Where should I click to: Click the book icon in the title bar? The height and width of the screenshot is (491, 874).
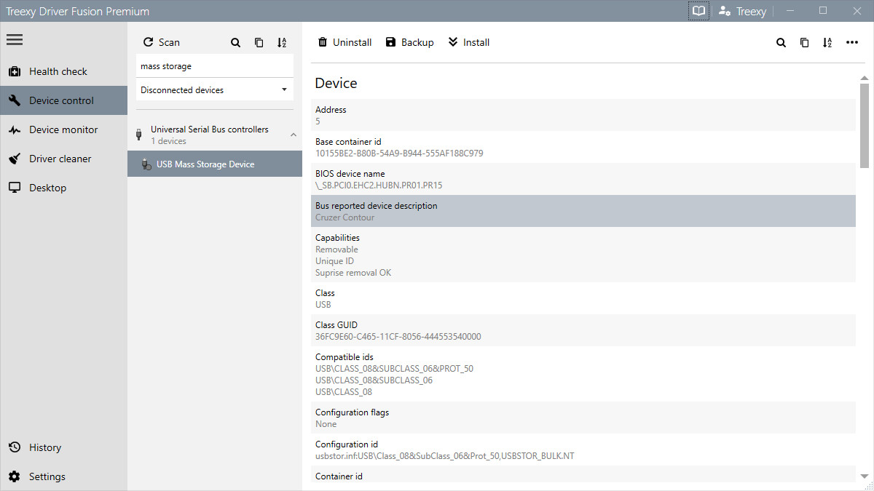point(698,11)
